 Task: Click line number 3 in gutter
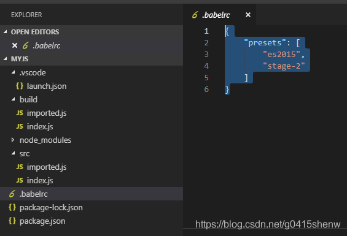(206, 55)
